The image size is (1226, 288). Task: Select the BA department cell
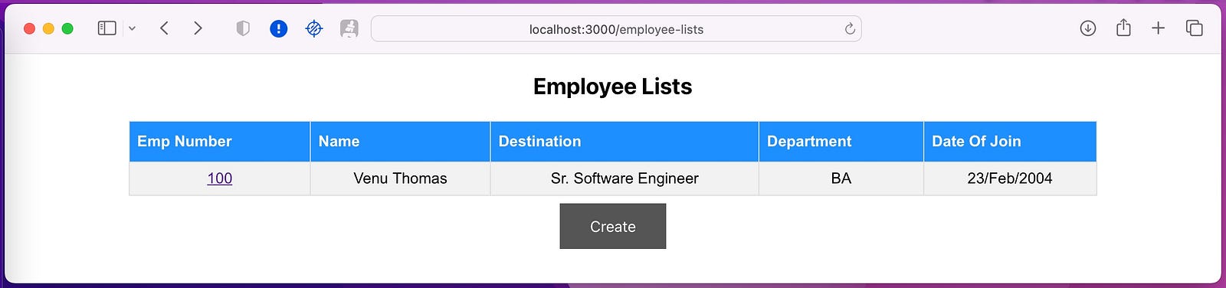841,178
